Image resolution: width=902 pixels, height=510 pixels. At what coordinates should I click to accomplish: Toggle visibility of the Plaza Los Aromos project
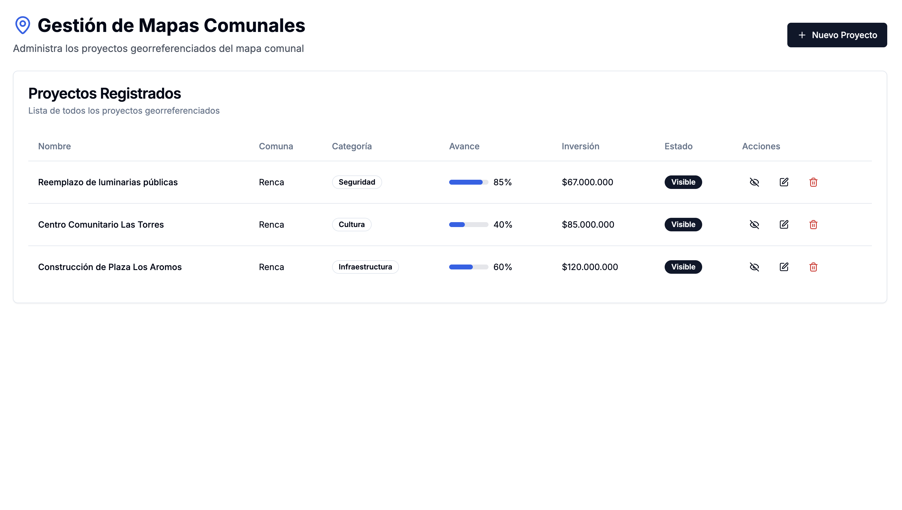tap(754, 267)
